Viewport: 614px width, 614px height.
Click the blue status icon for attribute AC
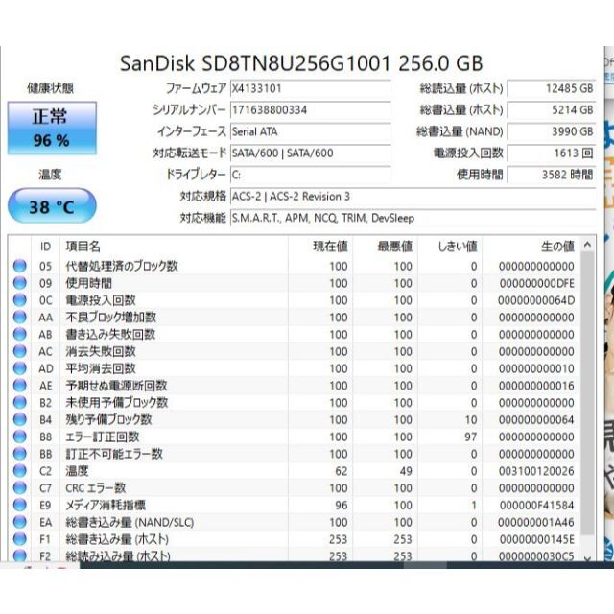coord(19,351)
